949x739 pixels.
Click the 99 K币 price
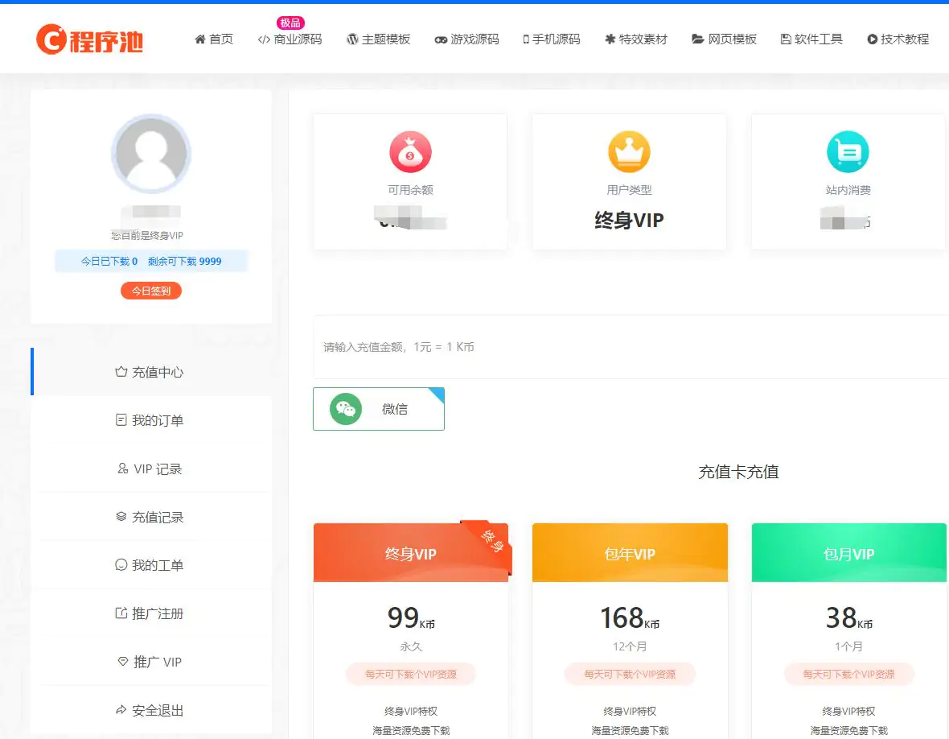(411, 618)
